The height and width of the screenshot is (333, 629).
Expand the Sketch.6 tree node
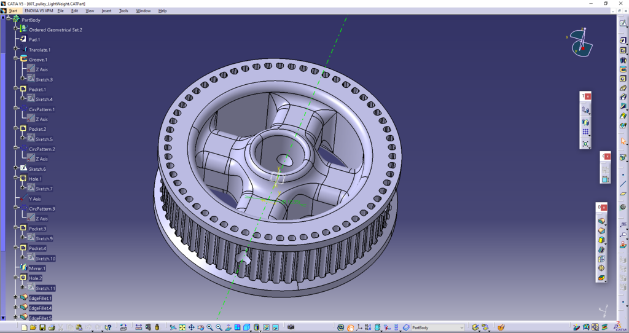(15, 168)
